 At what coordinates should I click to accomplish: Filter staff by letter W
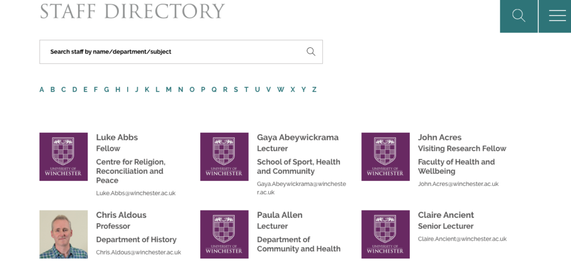click(280, 90)
